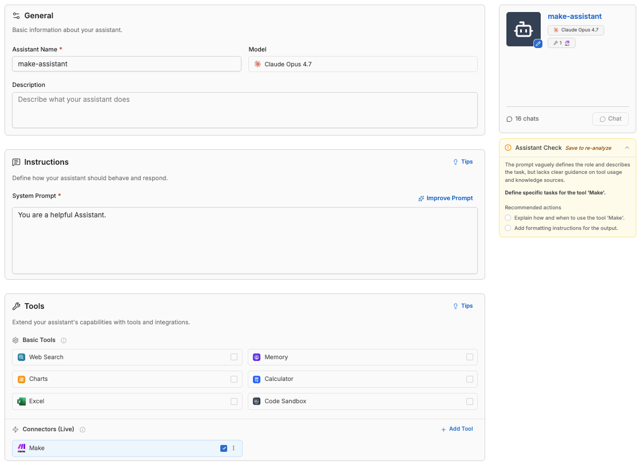The image size is (642, 473).
Task: Click the Code Sandbox tool icon
Action: [257, 402]
